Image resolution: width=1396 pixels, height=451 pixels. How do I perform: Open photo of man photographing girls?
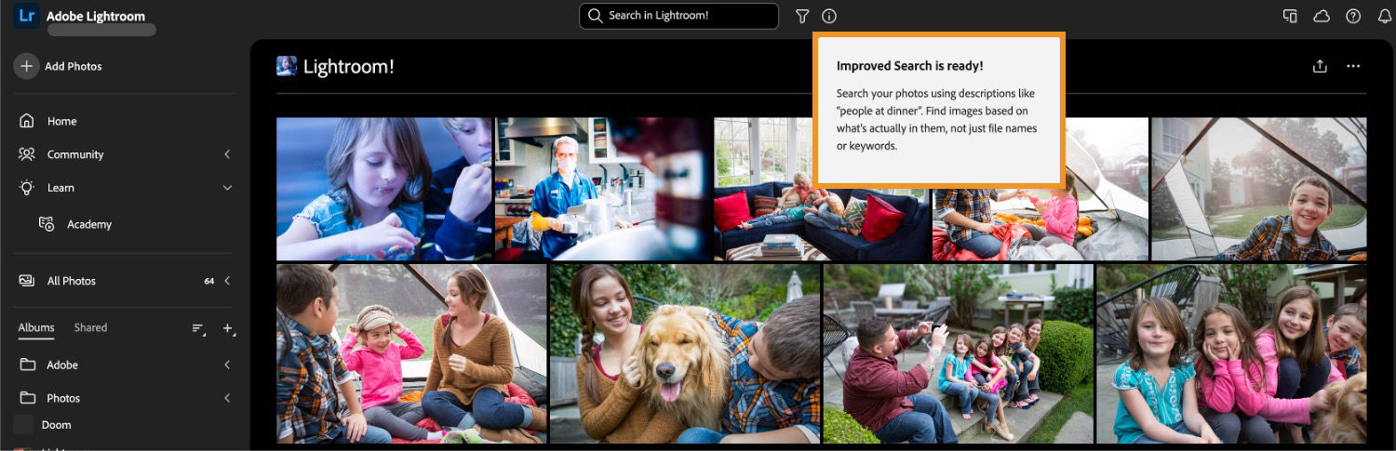click(x=959, y=353)
